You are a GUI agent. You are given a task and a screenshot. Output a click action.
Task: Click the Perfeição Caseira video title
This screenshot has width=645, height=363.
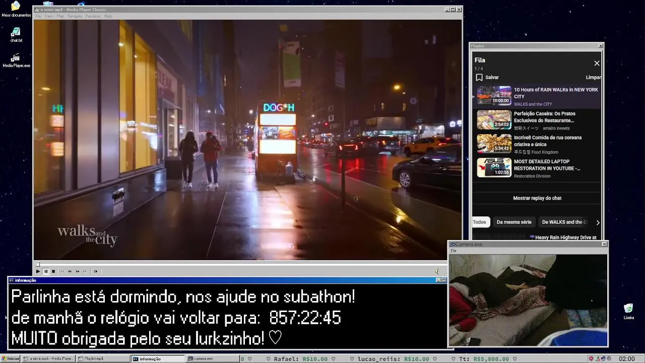click(x=545, y=117)
